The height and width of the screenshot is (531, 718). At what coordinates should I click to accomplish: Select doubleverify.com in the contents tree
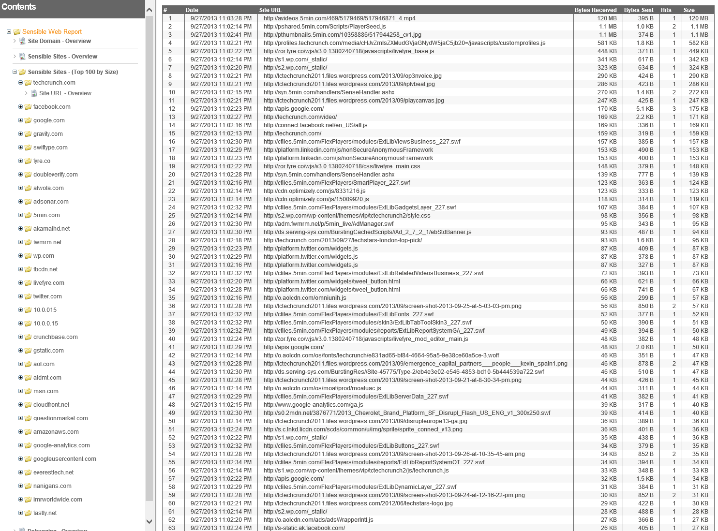tap(56, 175)
